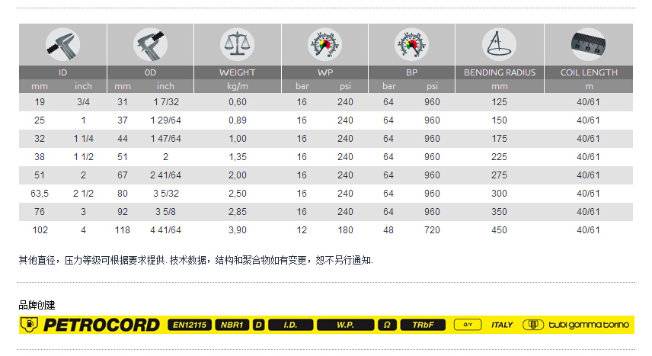Click the coil length ruler icon

588,43
